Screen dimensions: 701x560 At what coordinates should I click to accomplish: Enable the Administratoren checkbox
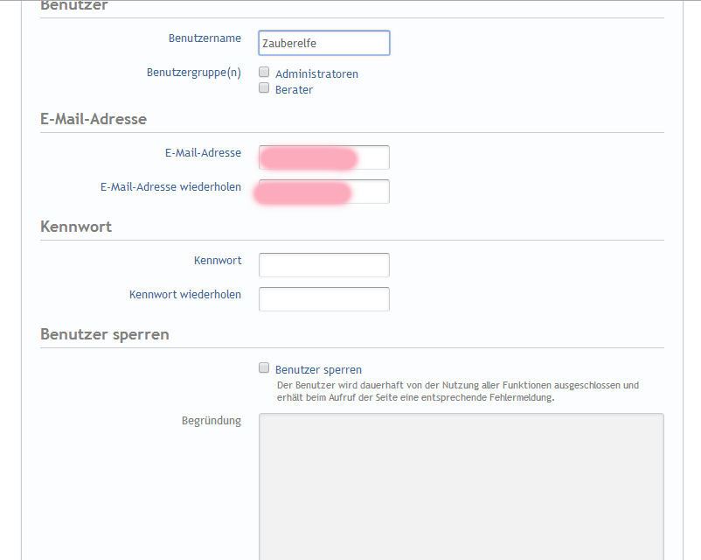264,73
